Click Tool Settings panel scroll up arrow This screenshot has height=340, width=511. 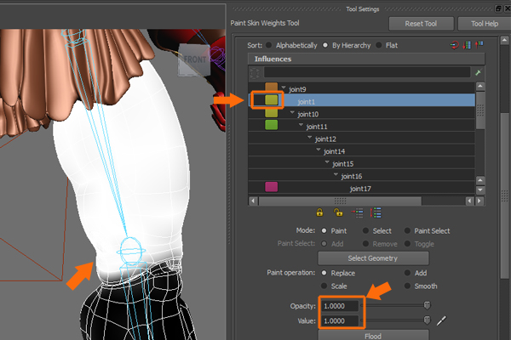click(504, 40)
